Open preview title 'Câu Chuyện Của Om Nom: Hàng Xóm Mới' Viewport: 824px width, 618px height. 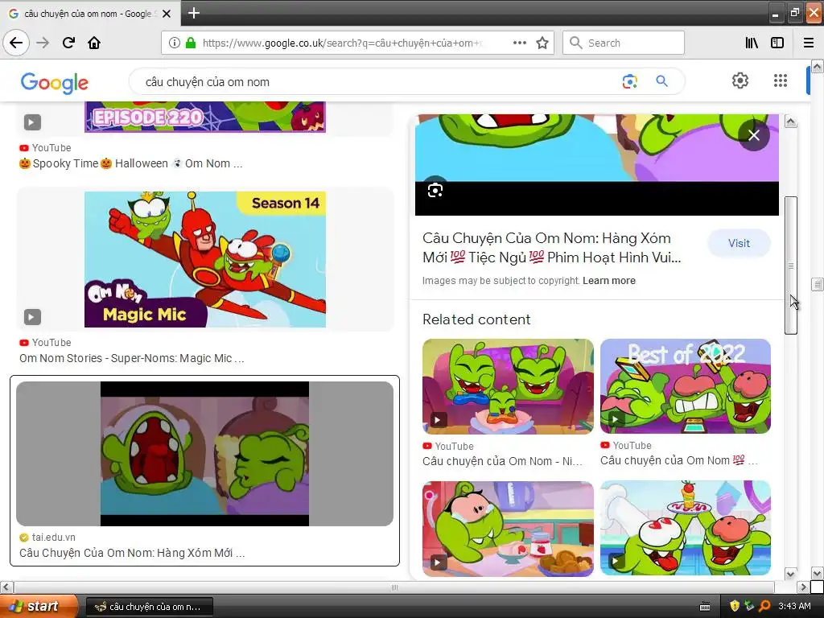tap(551, 248)
